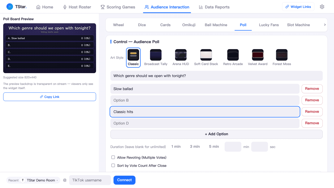
Task: Click the empty Option D field
Action: (x=205, y=123)
